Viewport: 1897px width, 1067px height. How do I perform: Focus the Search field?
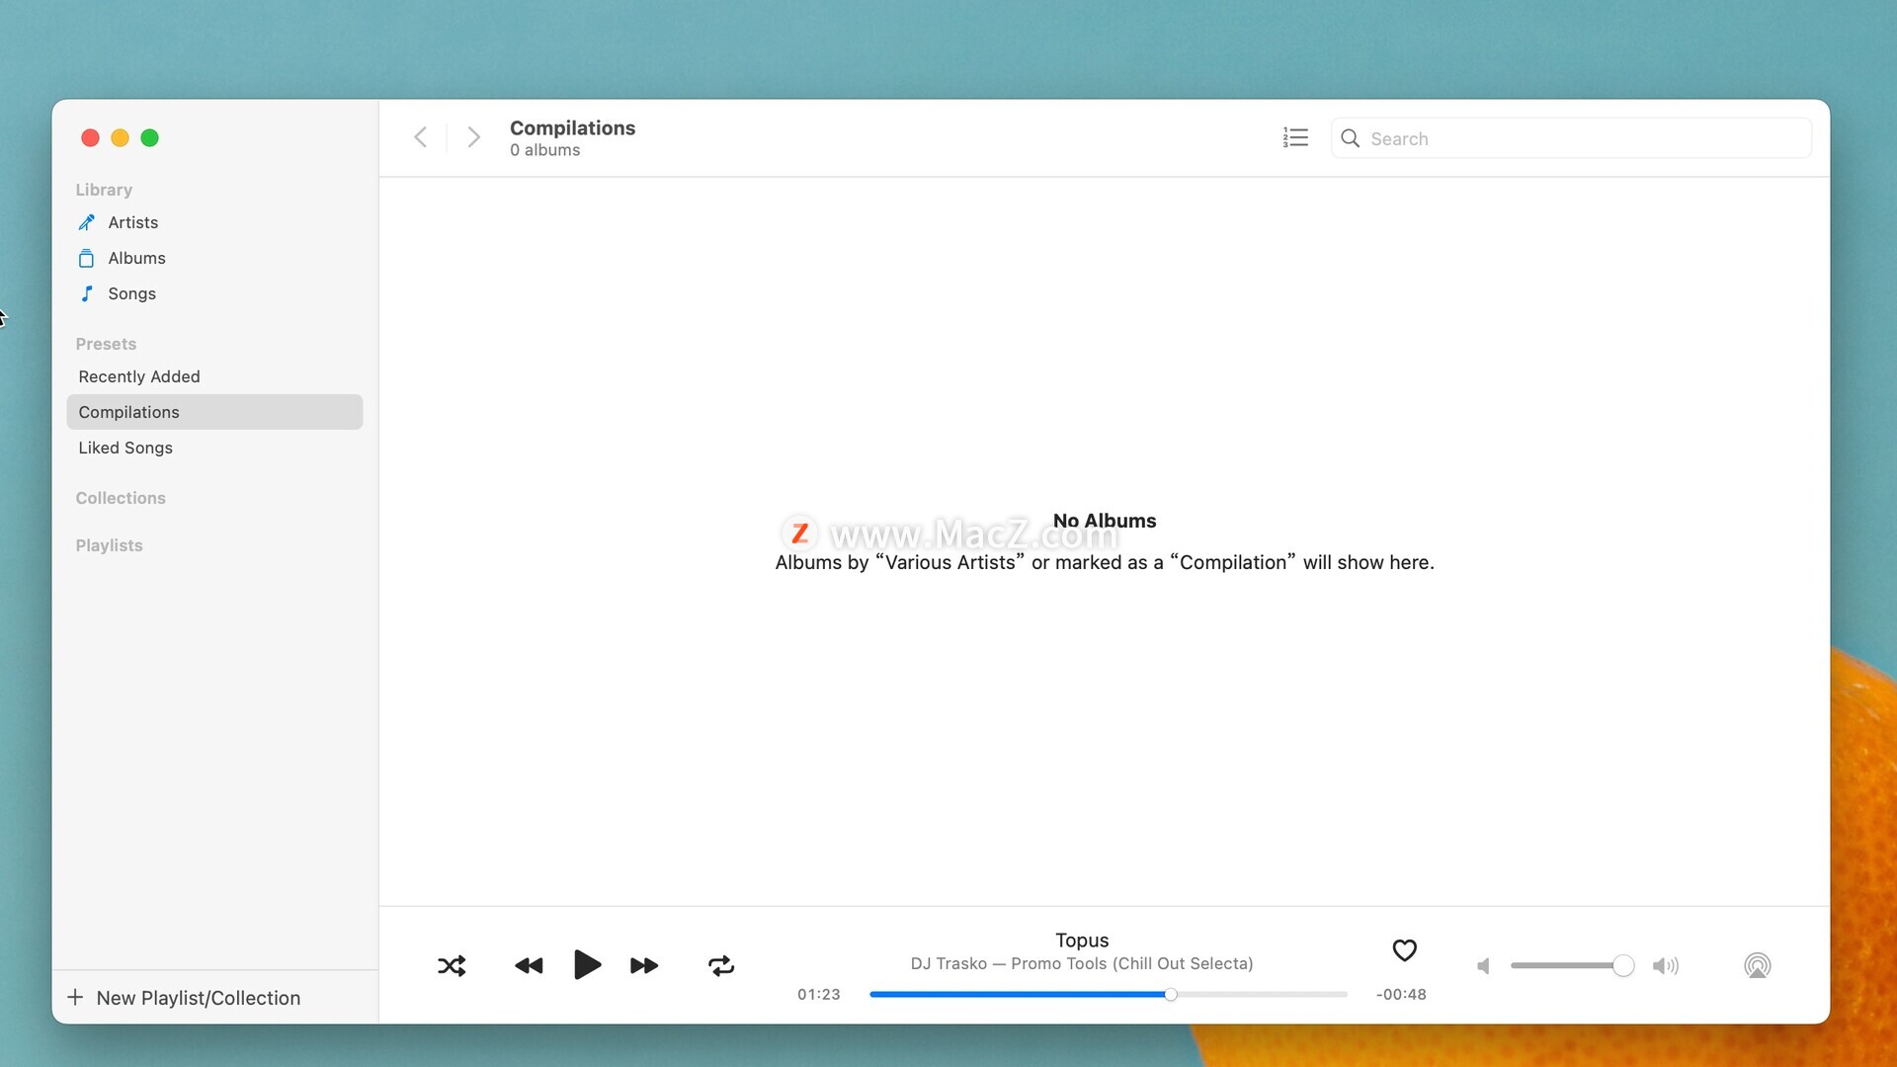point(1571,138)
